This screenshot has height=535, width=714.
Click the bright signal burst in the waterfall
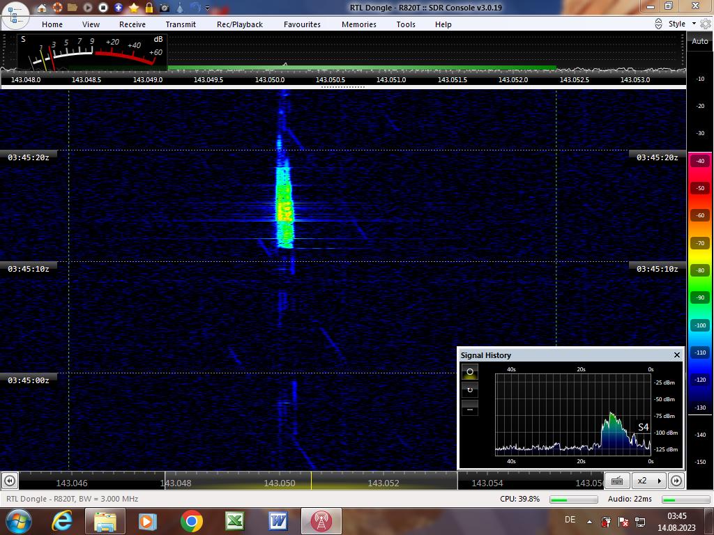tap(284, 208)
